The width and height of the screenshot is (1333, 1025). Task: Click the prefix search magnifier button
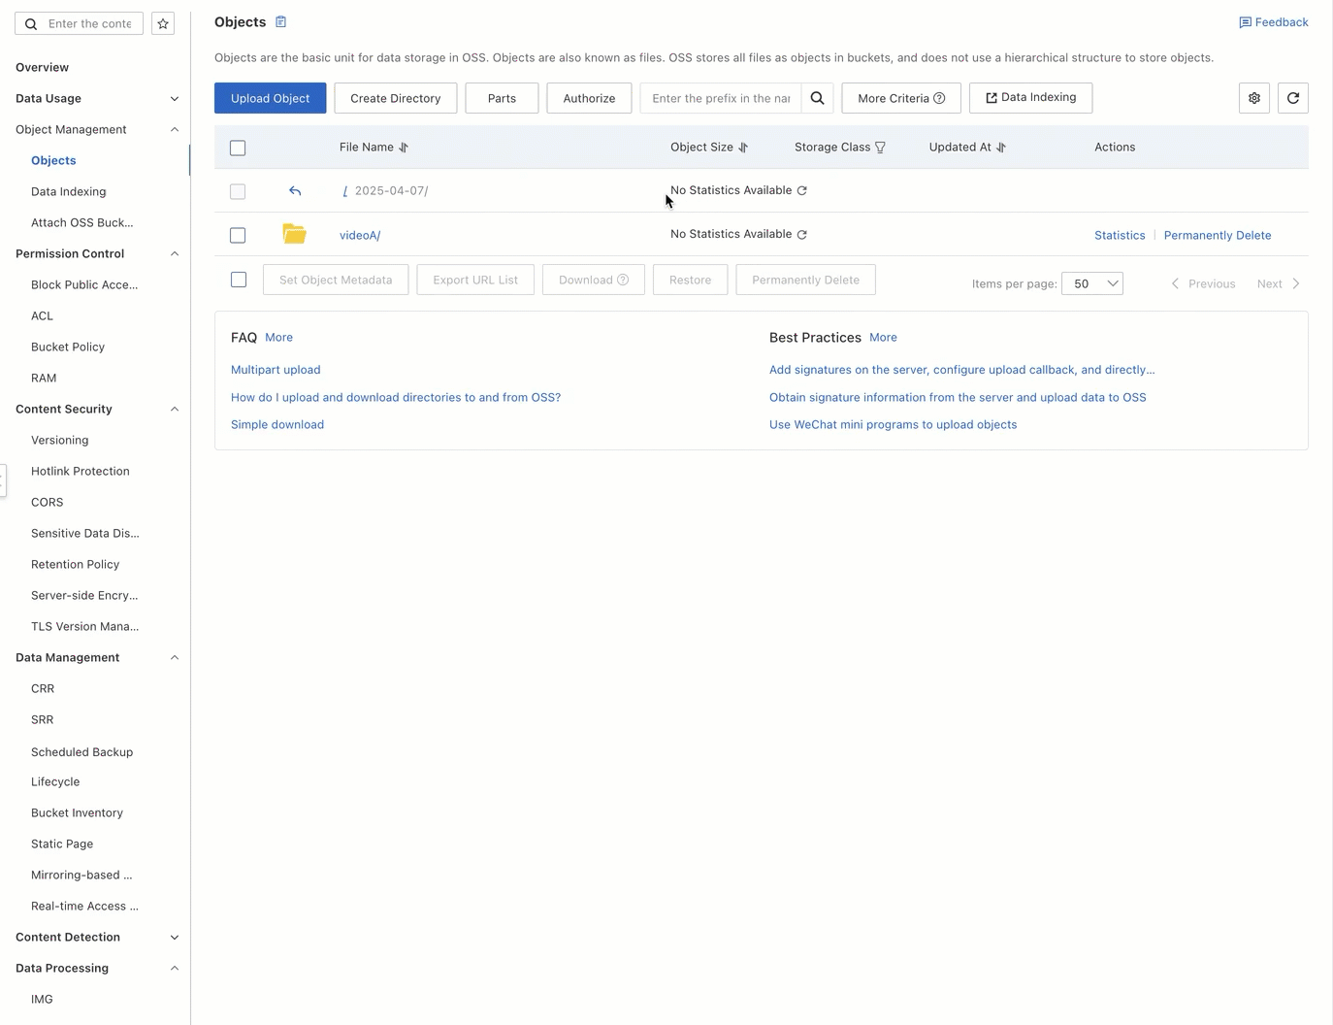click(x=818, y=98)
